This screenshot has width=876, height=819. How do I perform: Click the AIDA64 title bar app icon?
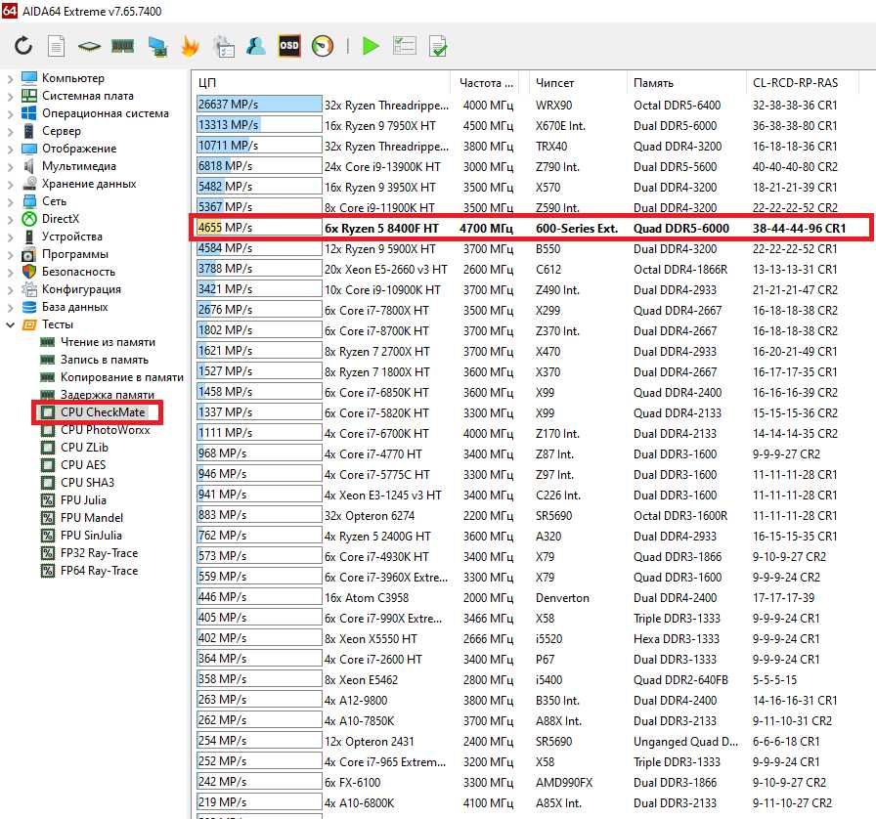pyautogui.click(x=10, y=11)
